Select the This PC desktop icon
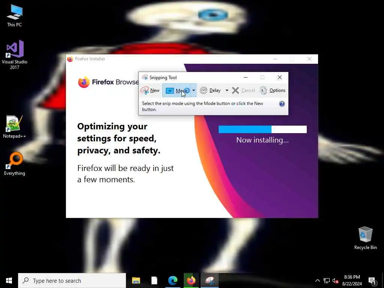 (x=15, y=16)
